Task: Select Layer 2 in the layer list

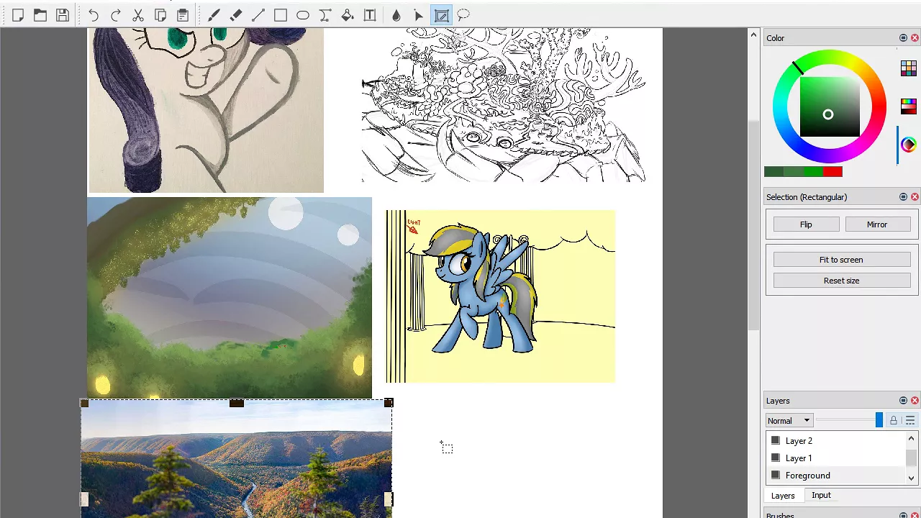Action: (x=836, y=440)
